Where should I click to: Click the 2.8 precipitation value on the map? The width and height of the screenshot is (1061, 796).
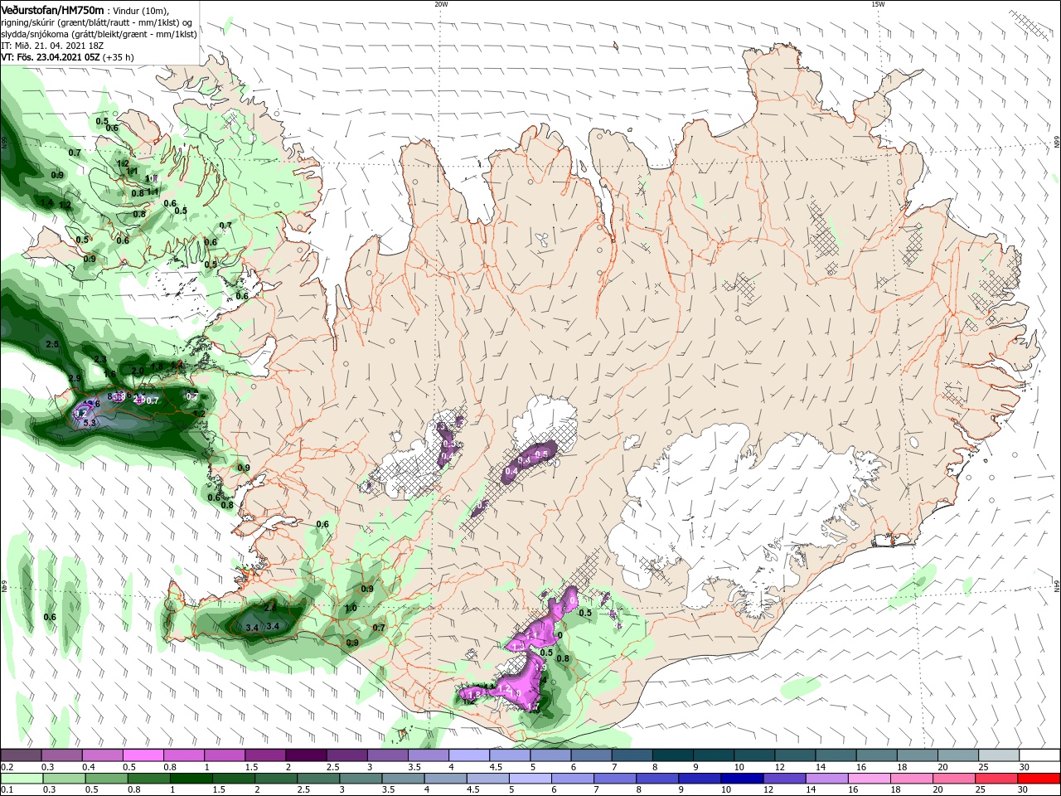(x=270, y=608)
